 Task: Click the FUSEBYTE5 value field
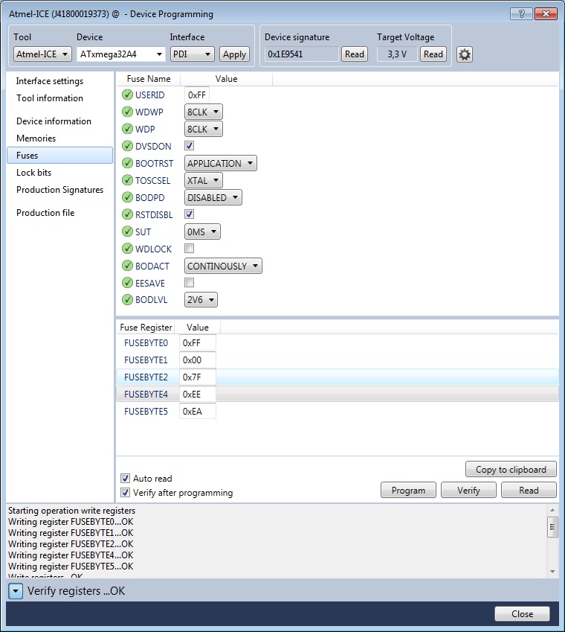(198, 411)
